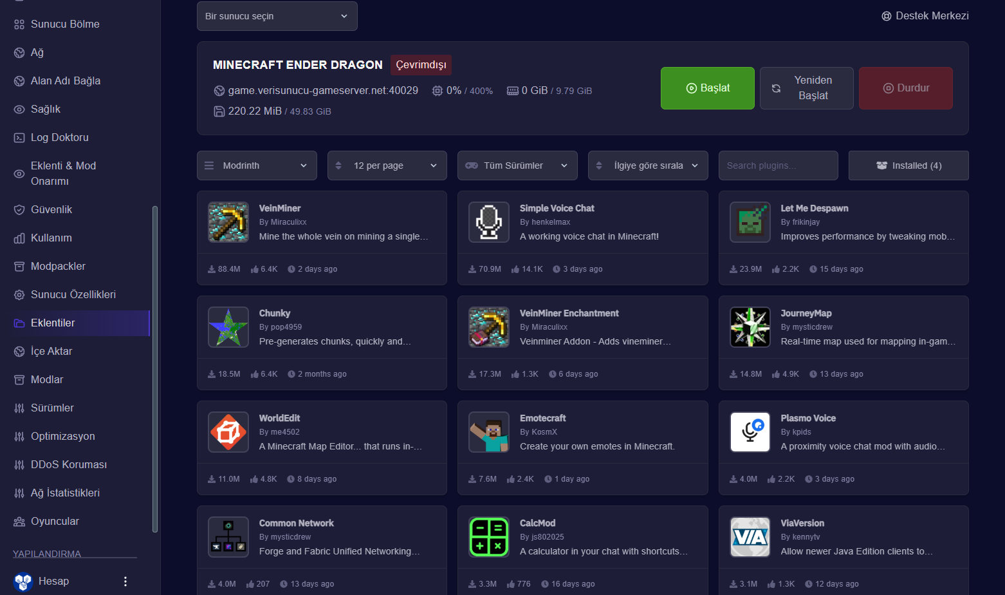Click the green Başlat button

(x=708, y=88)
